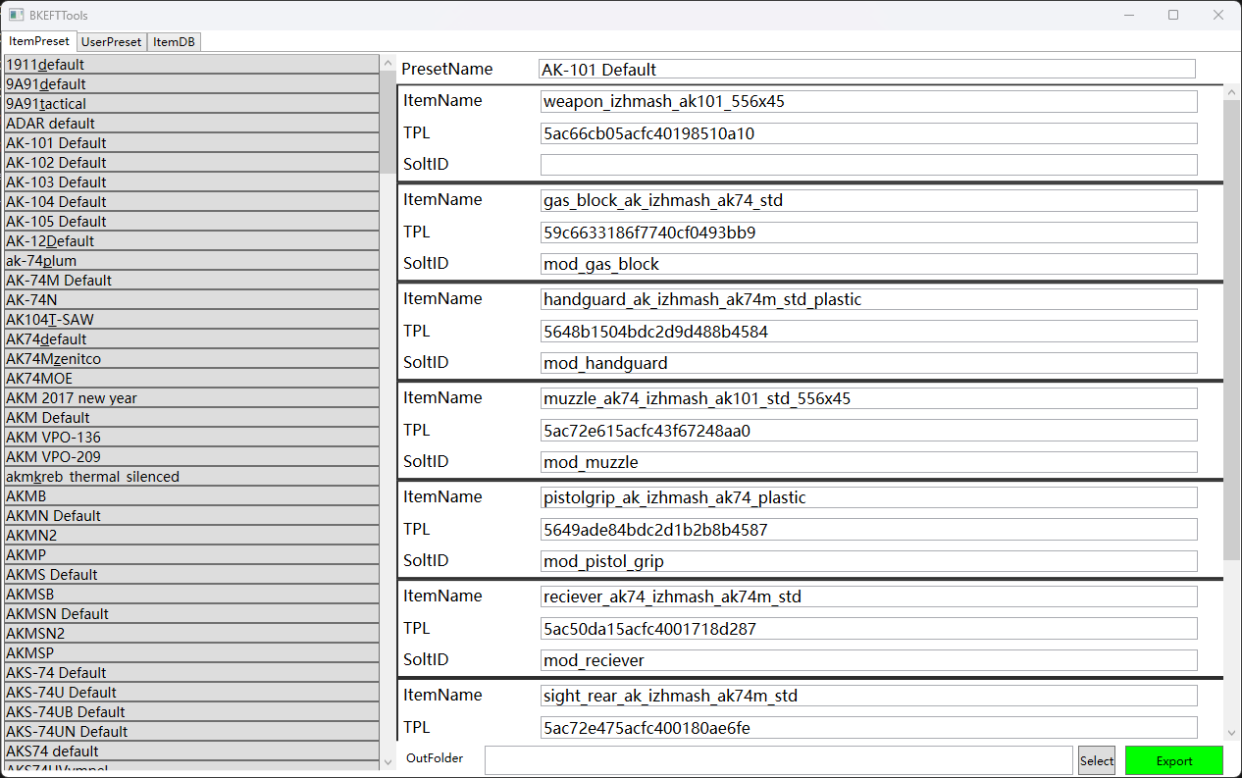Click the TPL field showing 5648b1504bdc2d9d488b4584

[869, 332]
